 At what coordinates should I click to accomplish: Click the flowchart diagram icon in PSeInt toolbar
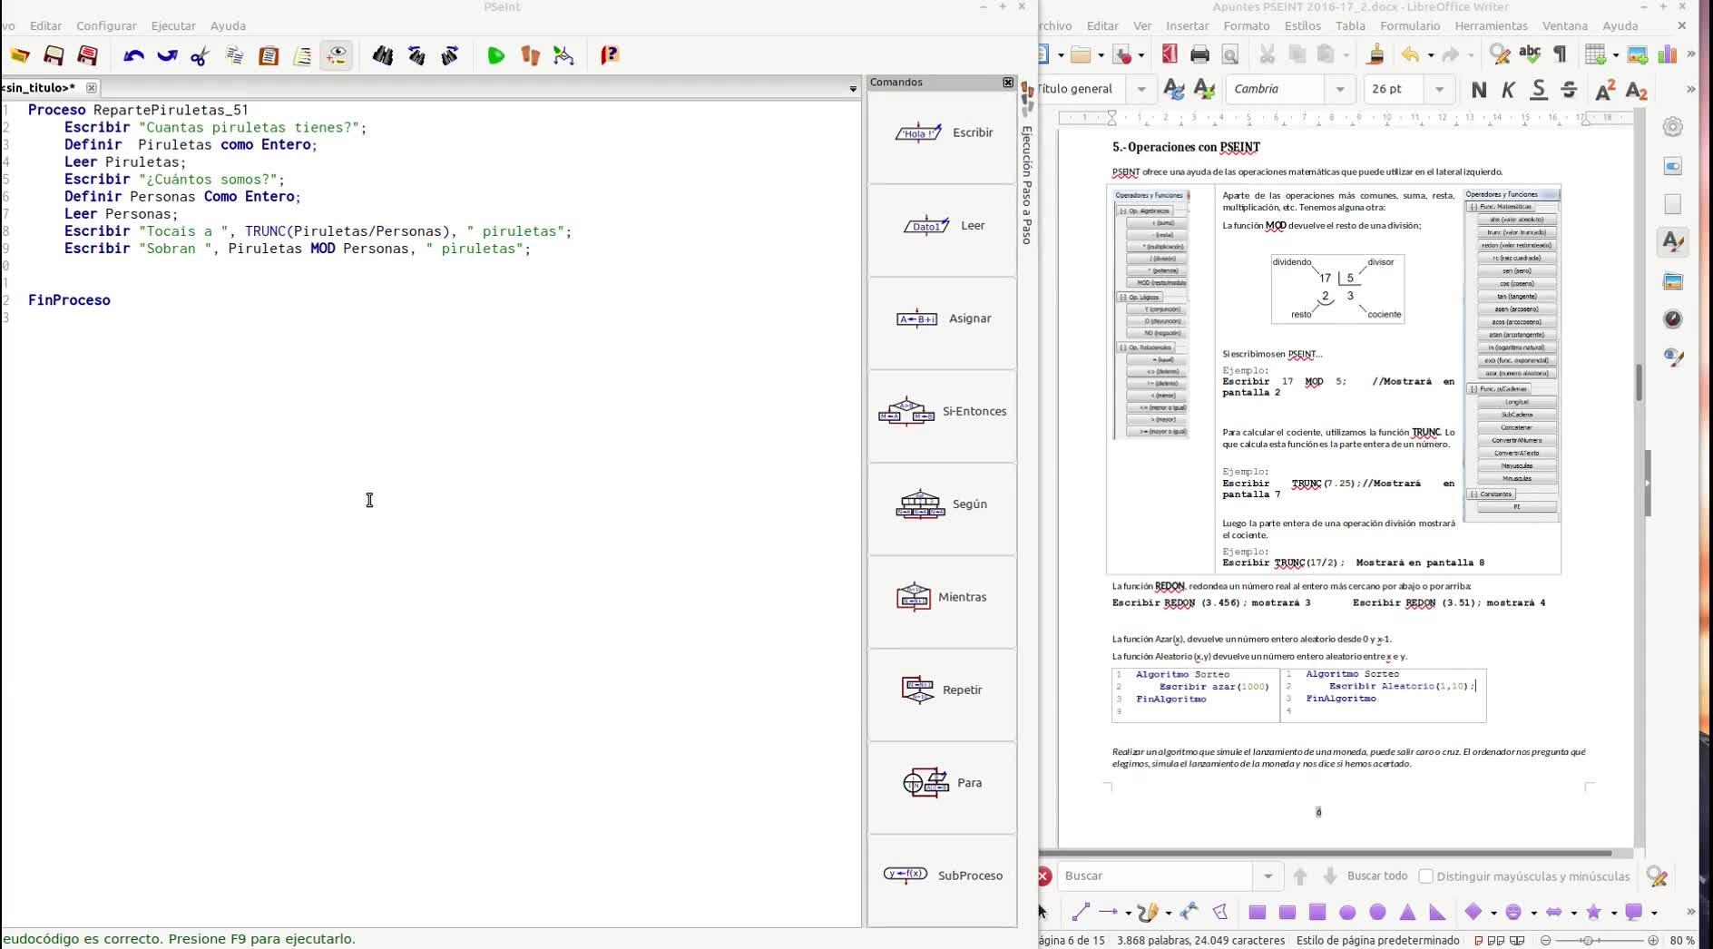pyautogui.click(x=563, y=56)
